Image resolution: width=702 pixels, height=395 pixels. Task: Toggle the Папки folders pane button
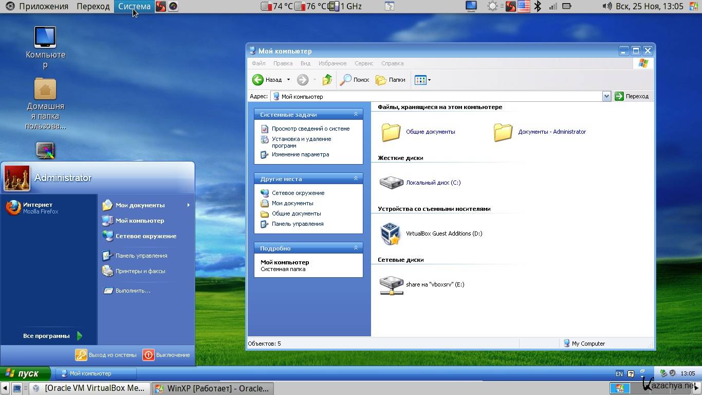point(391,80)
